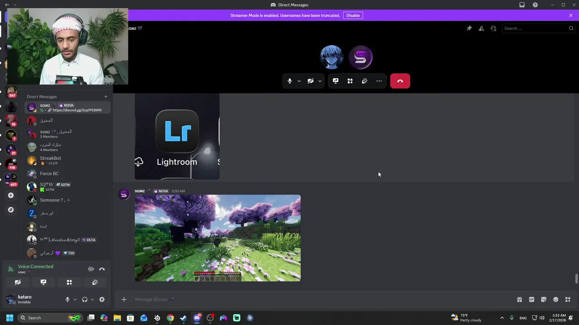Open the DM with Someone ?

(x=67, y=200)
